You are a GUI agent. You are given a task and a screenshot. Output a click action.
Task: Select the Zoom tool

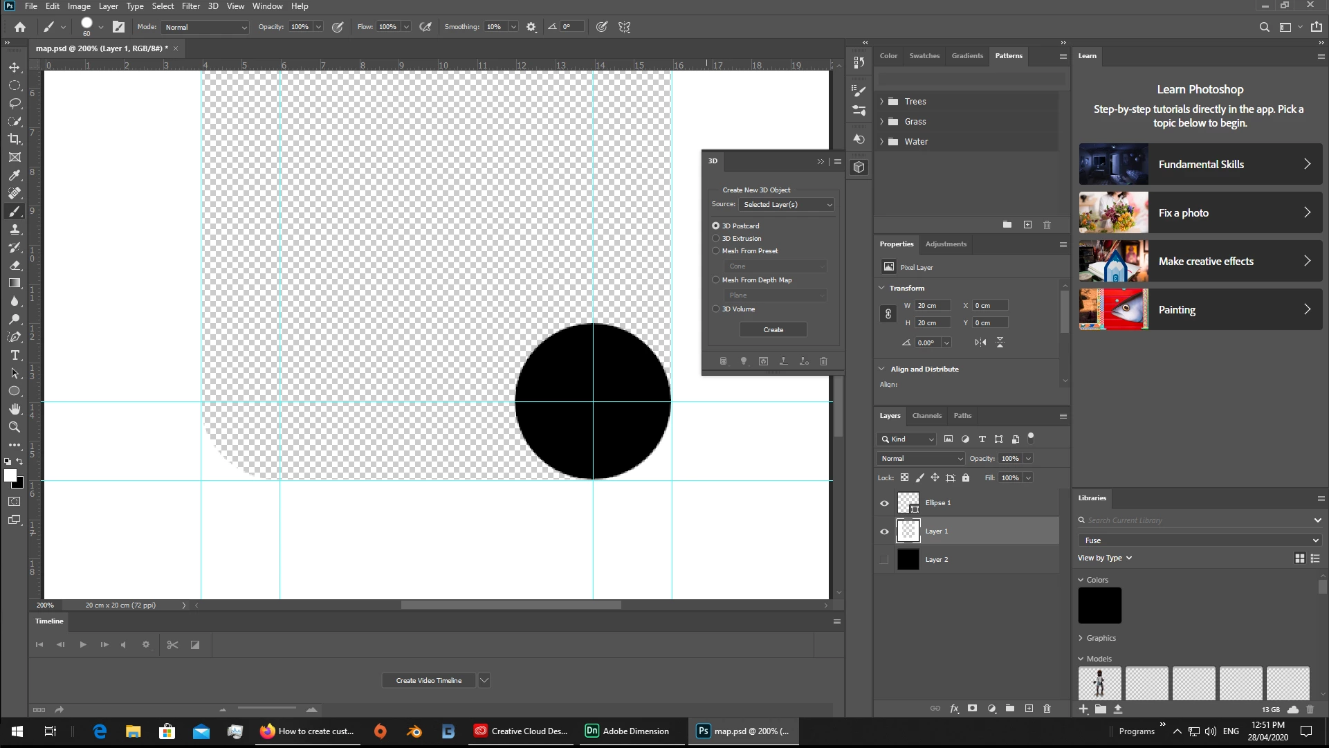tap(14, 427)
